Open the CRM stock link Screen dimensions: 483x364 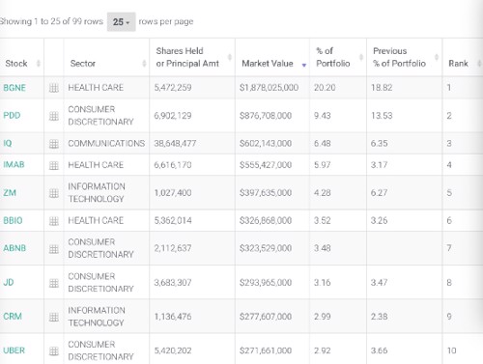point(13,317)
